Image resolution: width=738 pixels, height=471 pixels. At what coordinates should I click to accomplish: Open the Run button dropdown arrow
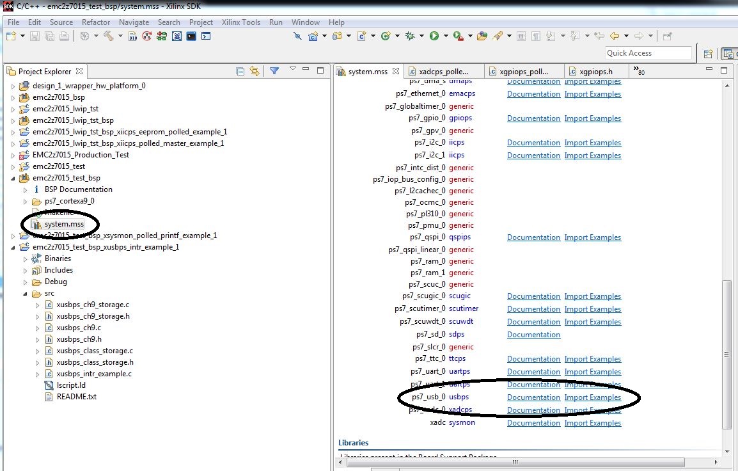pyautogui.click(x=445, y=36)
